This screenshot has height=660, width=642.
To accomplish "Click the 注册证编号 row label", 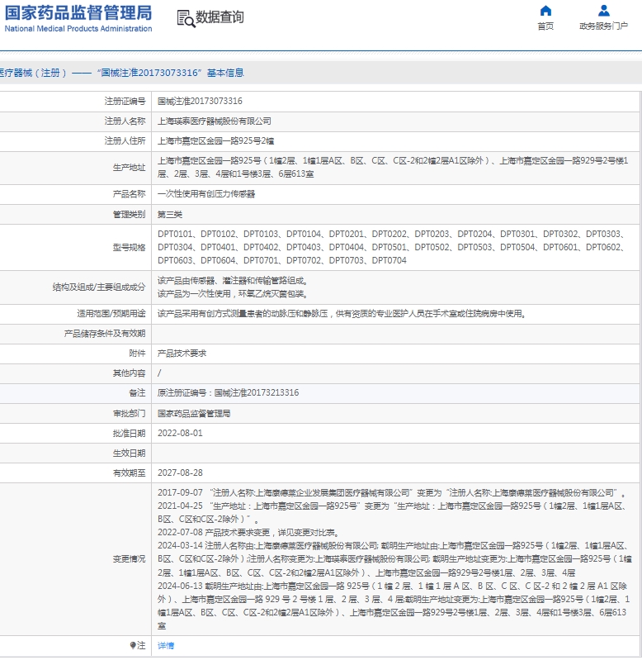I will click(x=125, y=101).
